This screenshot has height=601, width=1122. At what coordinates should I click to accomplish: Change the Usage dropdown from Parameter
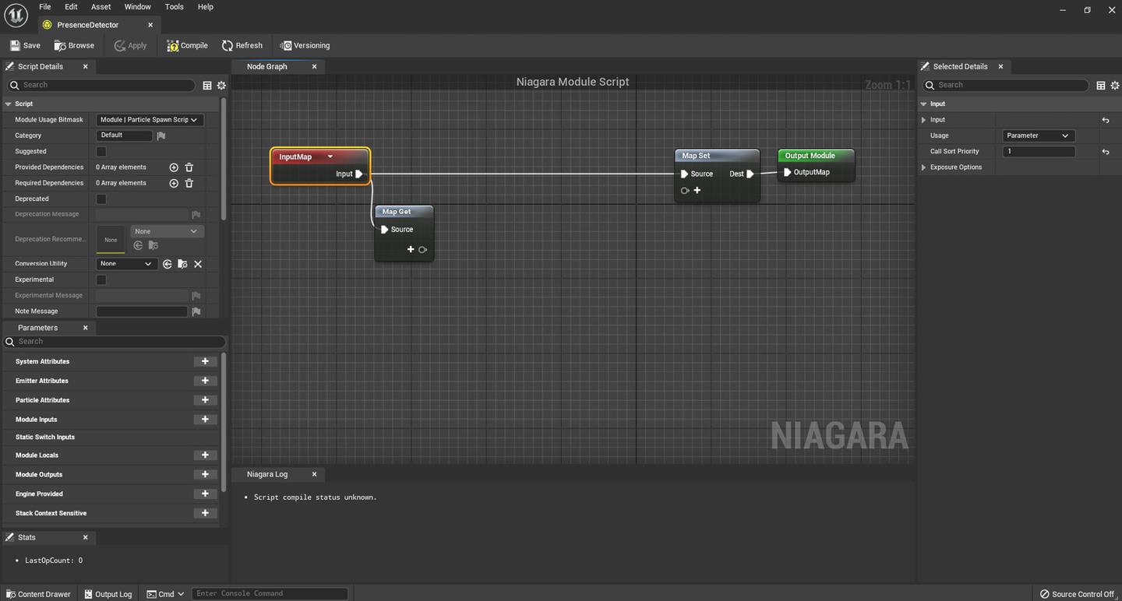(1037, 135)
